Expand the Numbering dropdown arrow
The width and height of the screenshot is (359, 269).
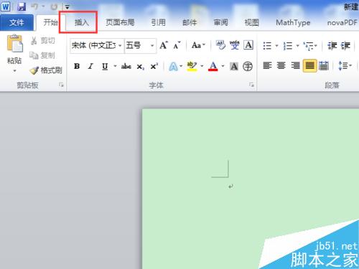pos(297,45)
